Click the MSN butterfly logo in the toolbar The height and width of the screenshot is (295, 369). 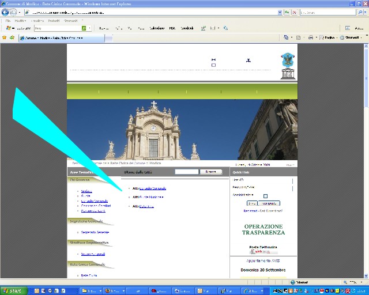tap(9, 28)
